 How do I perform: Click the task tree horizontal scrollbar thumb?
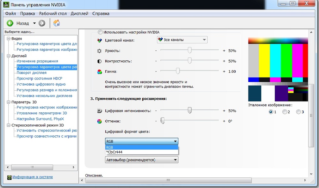pos(32,167)
